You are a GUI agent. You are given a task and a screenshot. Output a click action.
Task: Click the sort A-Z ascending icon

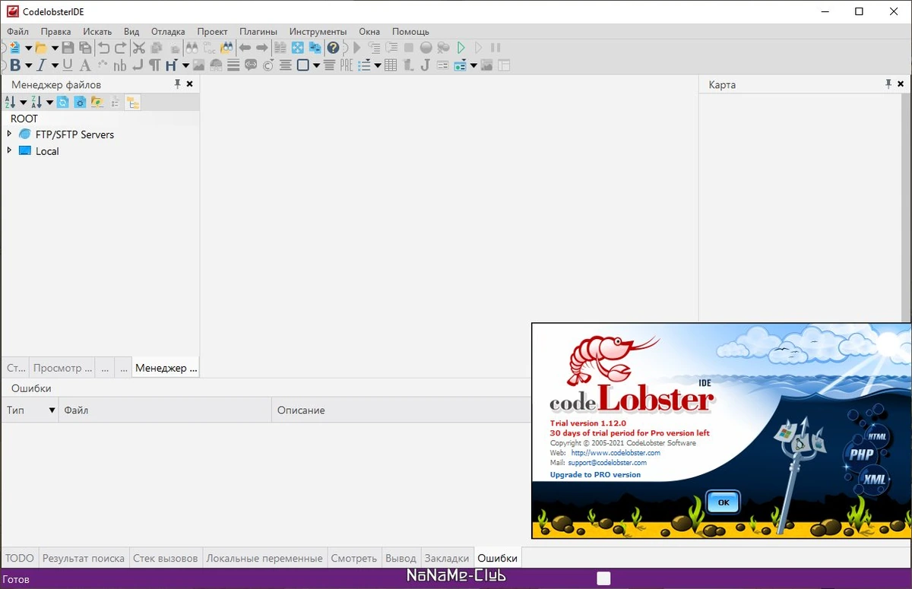pyautogui.click(x=11, y=102)
